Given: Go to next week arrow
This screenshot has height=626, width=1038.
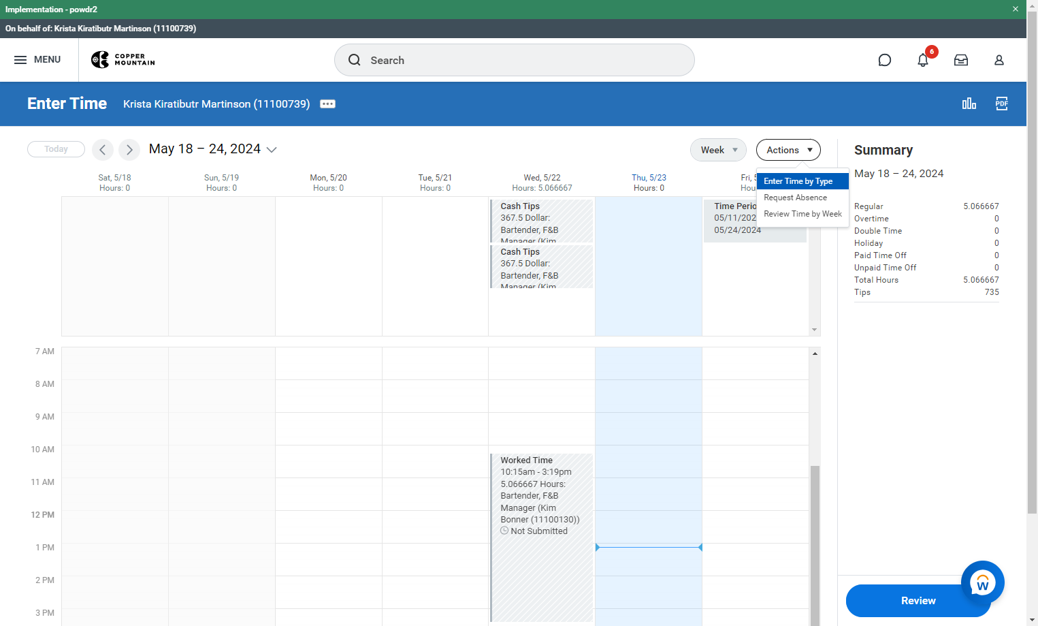Looking at the screenshot, I should 129,150.
